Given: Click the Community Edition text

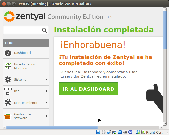Looking at the screenshot, I should click(75, 17).
